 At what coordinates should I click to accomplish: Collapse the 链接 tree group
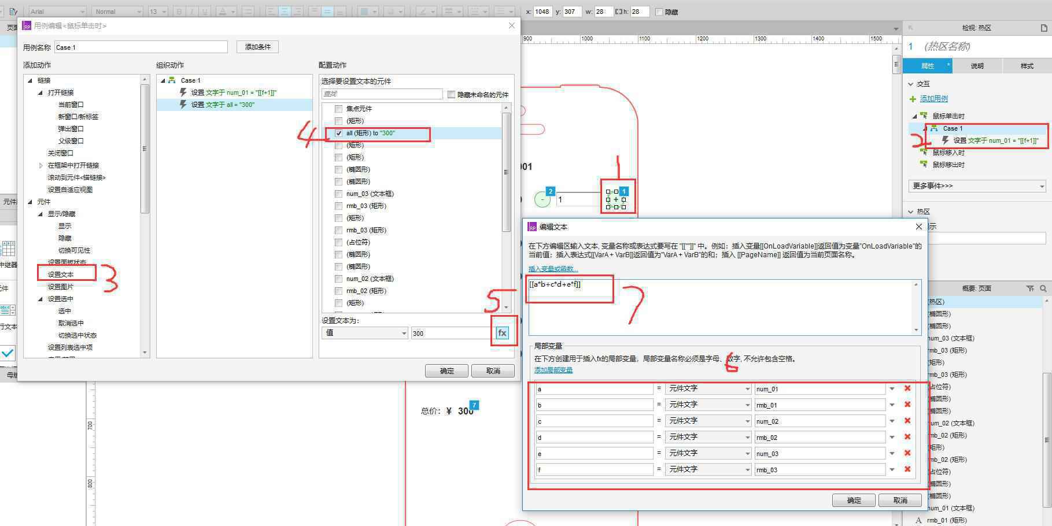tap(30, 80)
